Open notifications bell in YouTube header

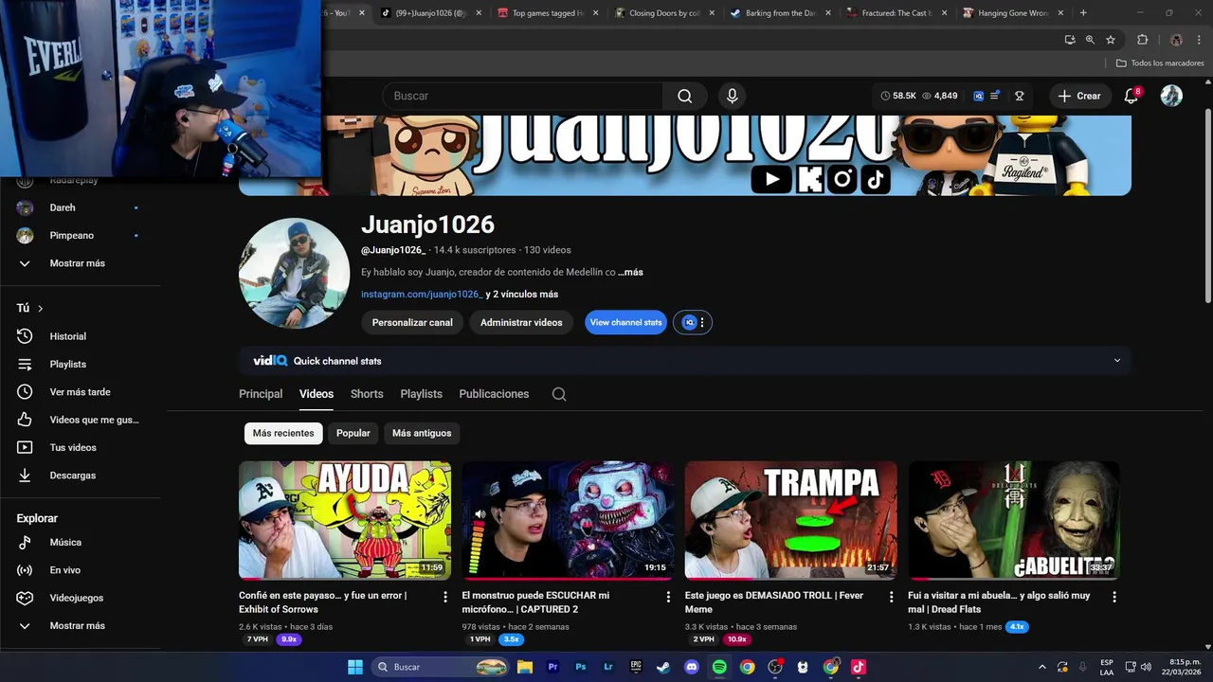(1131, 96)
